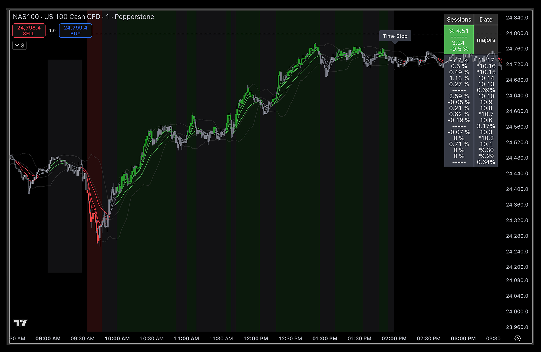541x352 pixels.
Task: Click the spread value 1.0
Action: coord(52,31)
